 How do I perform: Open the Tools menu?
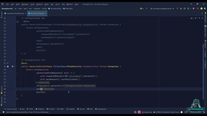(x=58, y=4)
